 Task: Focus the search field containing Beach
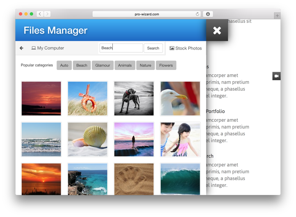coord(121,48)
